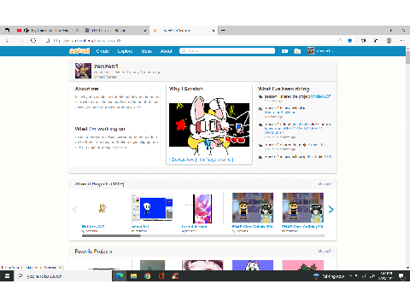The width and height of the screenshot is (410, 307).
Task: Close the active Scratch browser tab
Action: [x=213, y=31]
